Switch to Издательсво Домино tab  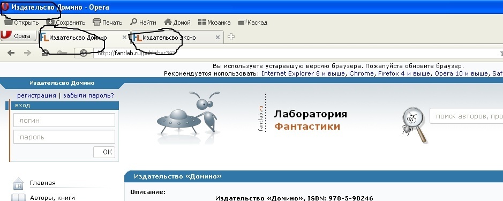pos(84,38)
